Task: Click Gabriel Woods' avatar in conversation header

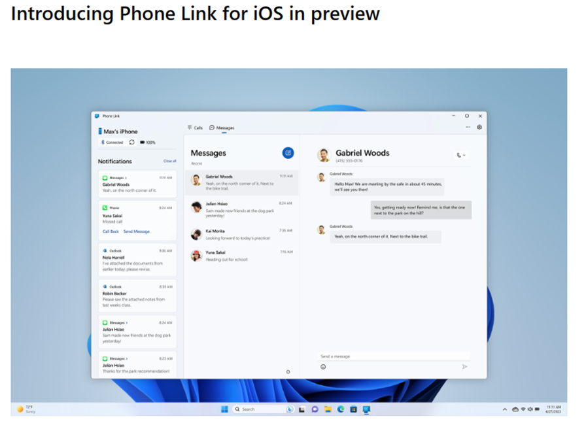Action: click(x=324, y=155)
